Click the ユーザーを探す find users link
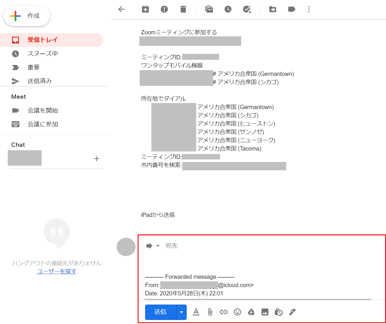 point(57,271)
